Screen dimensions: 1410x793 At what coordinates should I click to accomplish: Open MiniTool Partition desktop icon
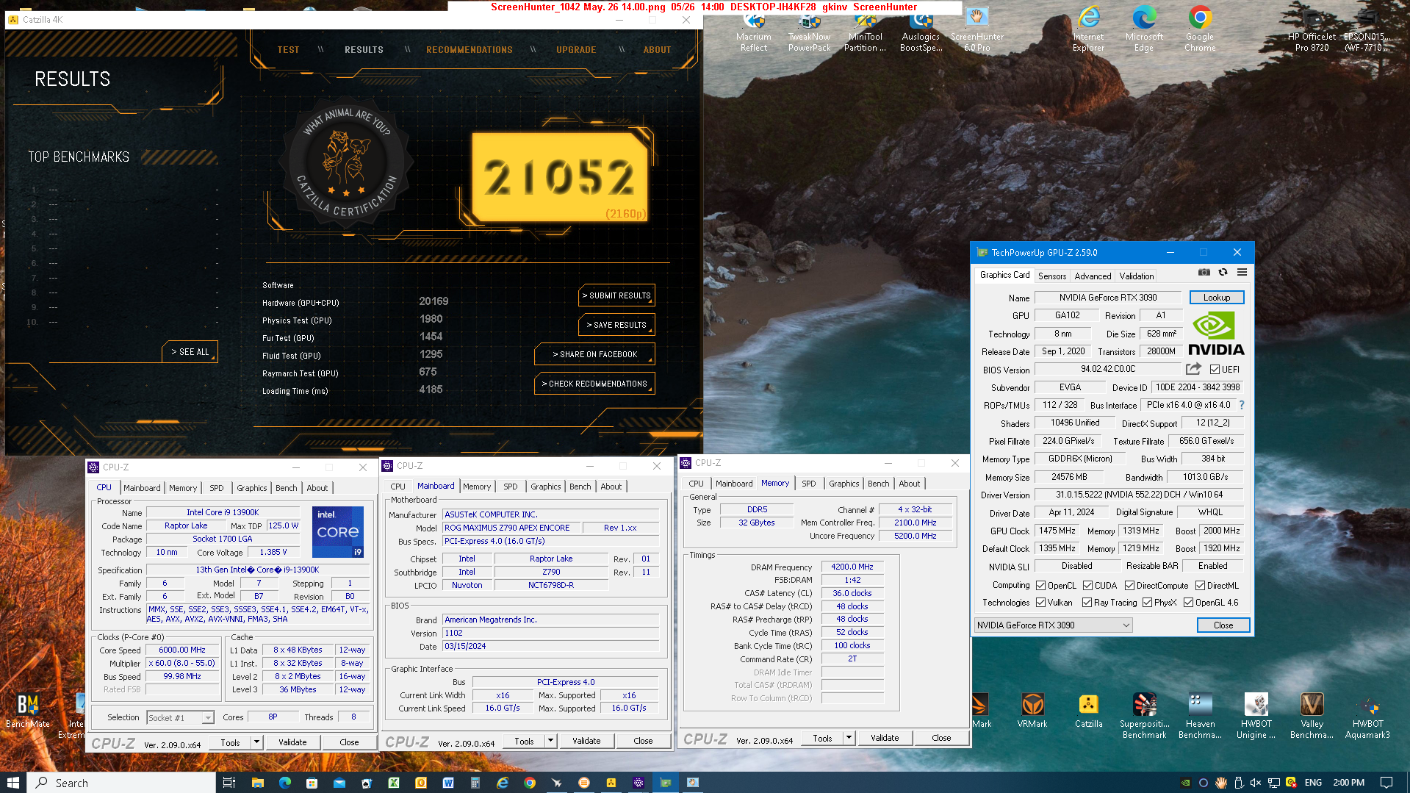click(x=865, y=29)
